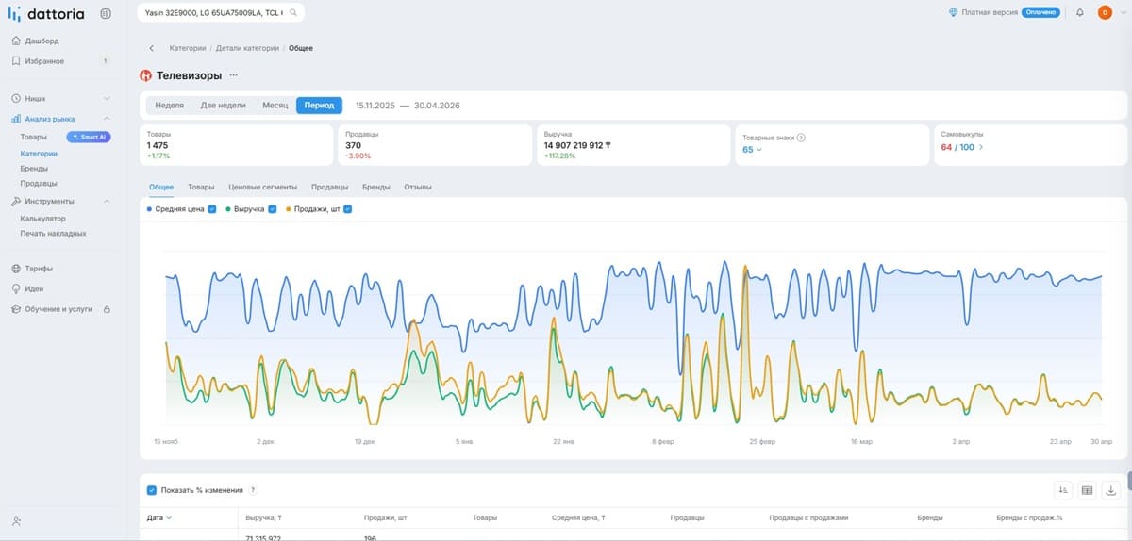Click the user icon at sidebar bottom
The image size is (1132, 541).
coord(17,521)
